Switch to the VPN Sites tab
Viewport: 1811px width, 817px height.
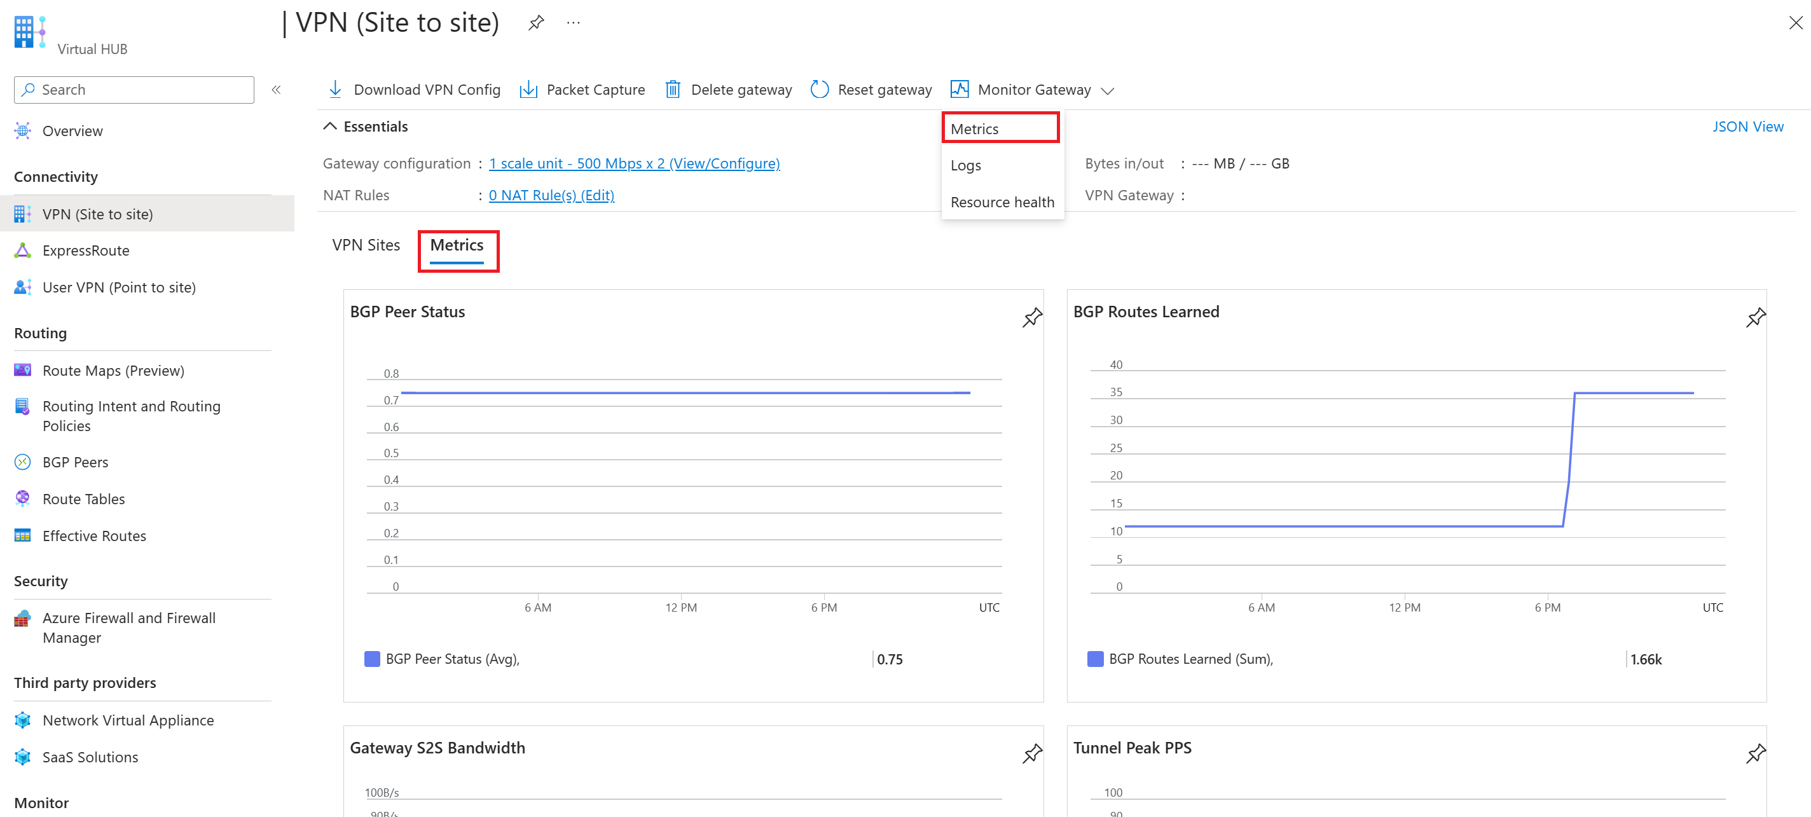coord(366,245)
